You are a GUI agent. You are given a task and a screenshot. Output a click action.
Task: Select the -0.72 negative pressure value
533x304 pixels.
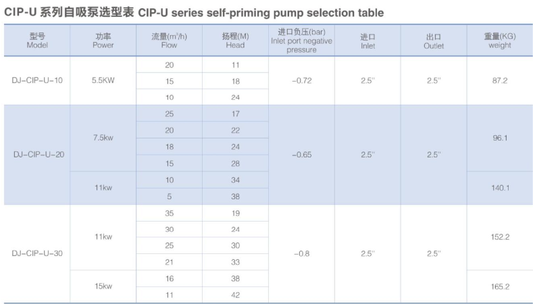point(301,80)
